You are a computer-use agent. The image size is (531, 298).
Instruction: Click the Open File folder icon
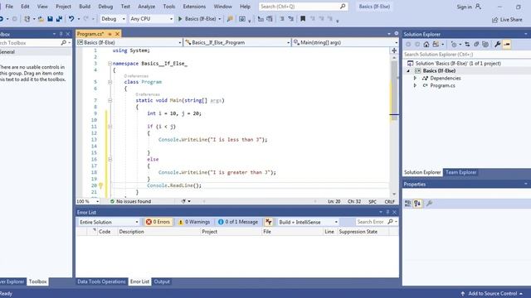coord(41,19)
